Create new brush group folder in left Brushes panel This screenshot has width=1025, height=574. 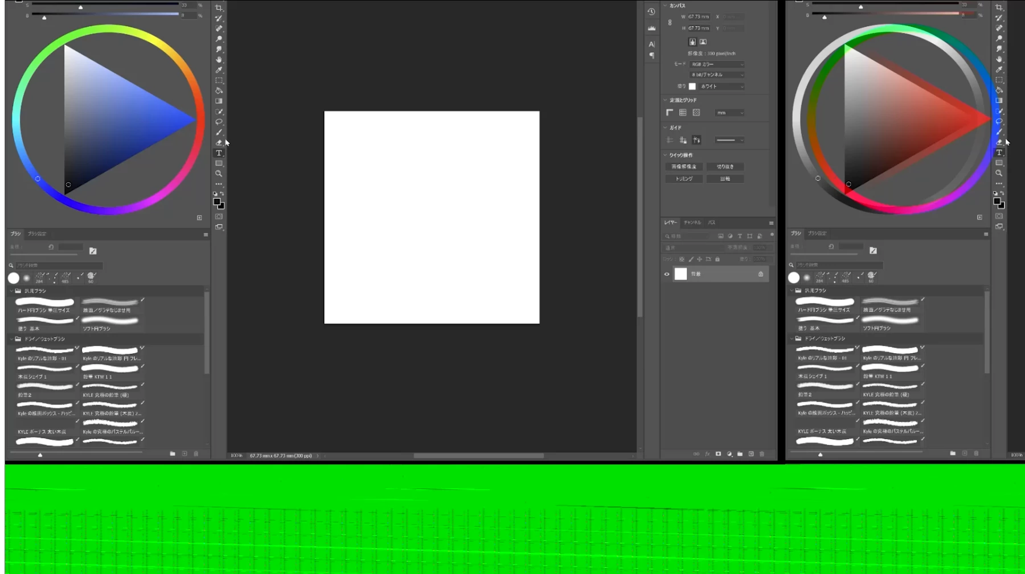pos(173,453)
